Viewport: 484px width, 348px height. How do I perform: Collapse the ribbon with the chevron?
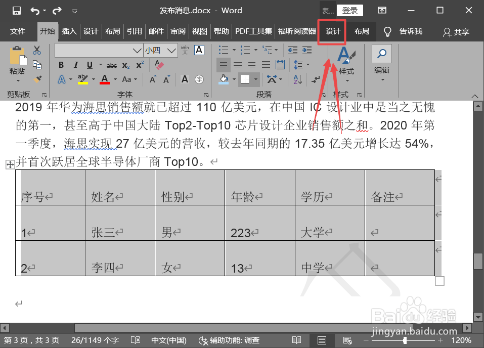[x=475, y=96]
